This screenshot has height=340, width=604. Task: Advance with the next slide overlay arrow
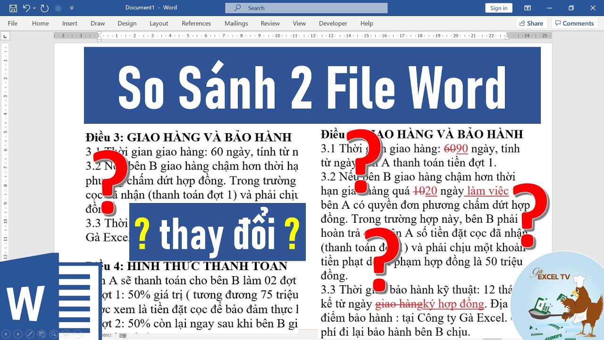pyautogui.click(x=18, y=334)
